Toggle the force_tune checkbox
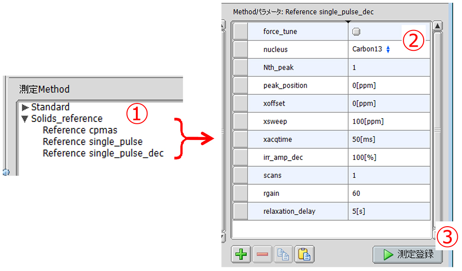 356,31
